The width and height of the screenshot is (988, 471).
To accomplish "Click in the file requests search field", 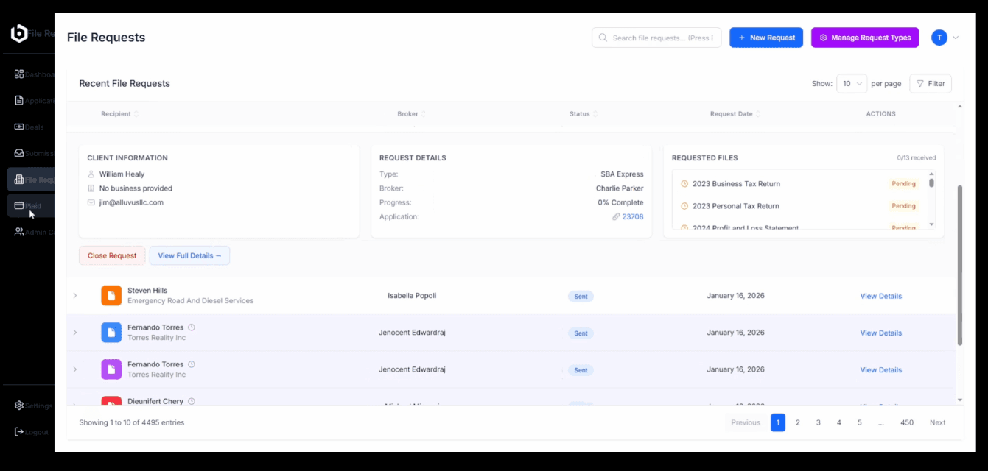I will 656,38.
